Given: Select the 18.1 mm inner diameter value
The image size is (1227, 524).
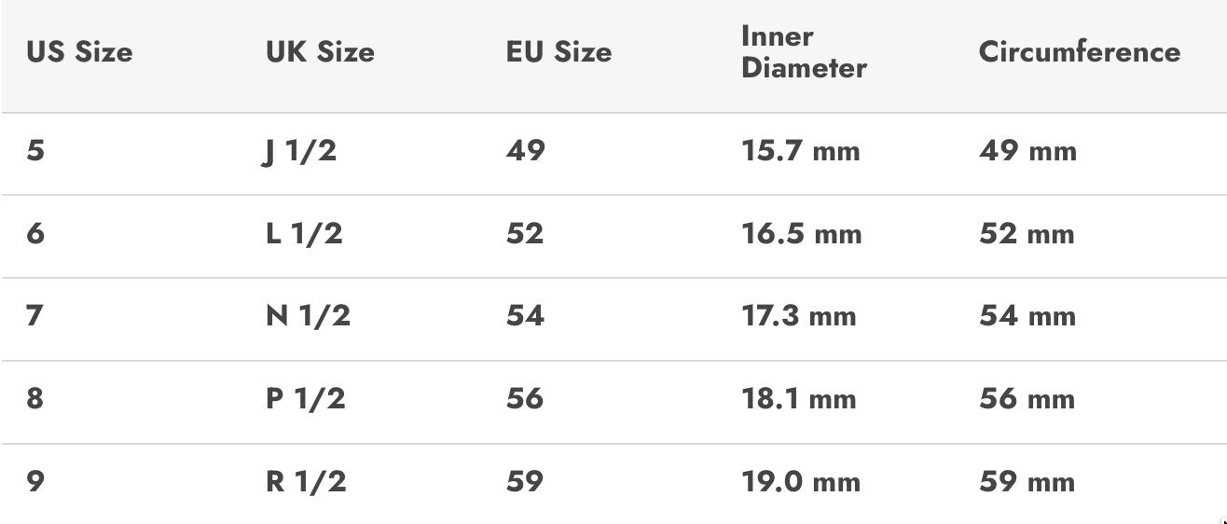Looking at the screenshot, I should tap(798, 399).
